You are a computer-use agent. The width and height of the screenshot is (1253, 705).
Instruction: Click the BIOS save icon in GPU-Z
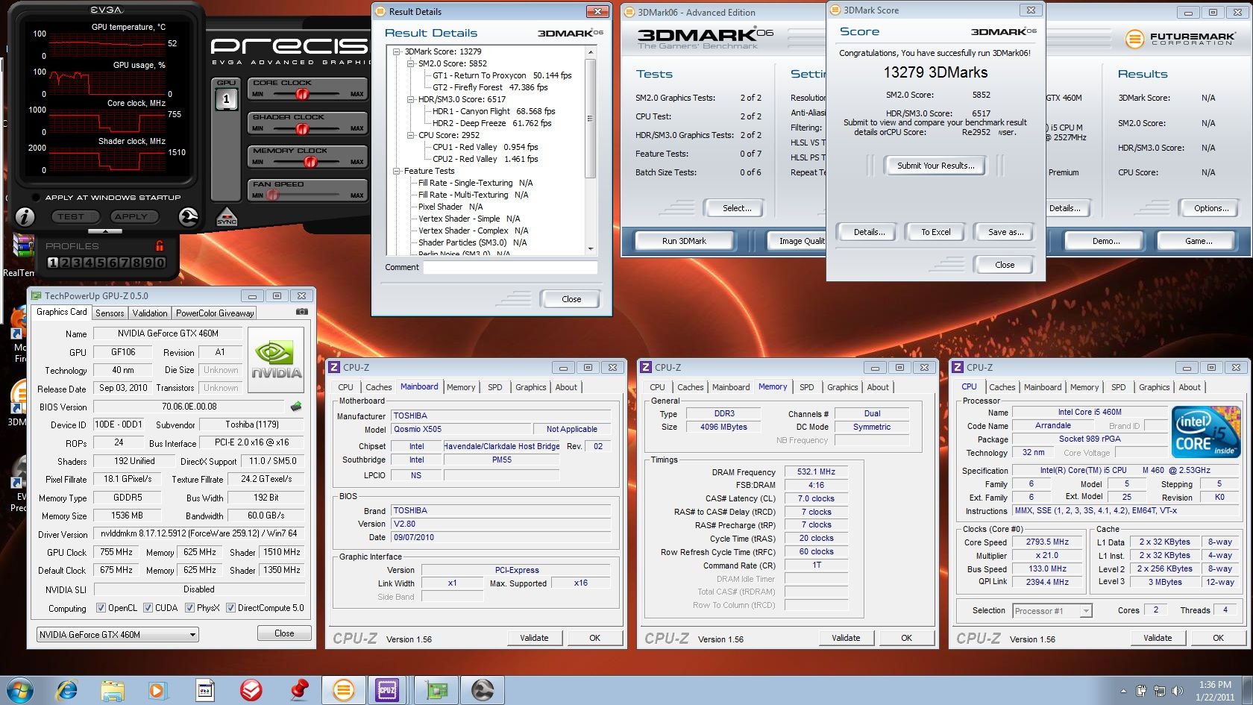296,407
